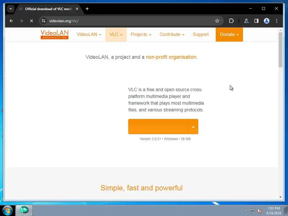Image resolution: width=288 pixels, height=216 pixels.
Task: Open the network tray icon
Action: [253, 211]
